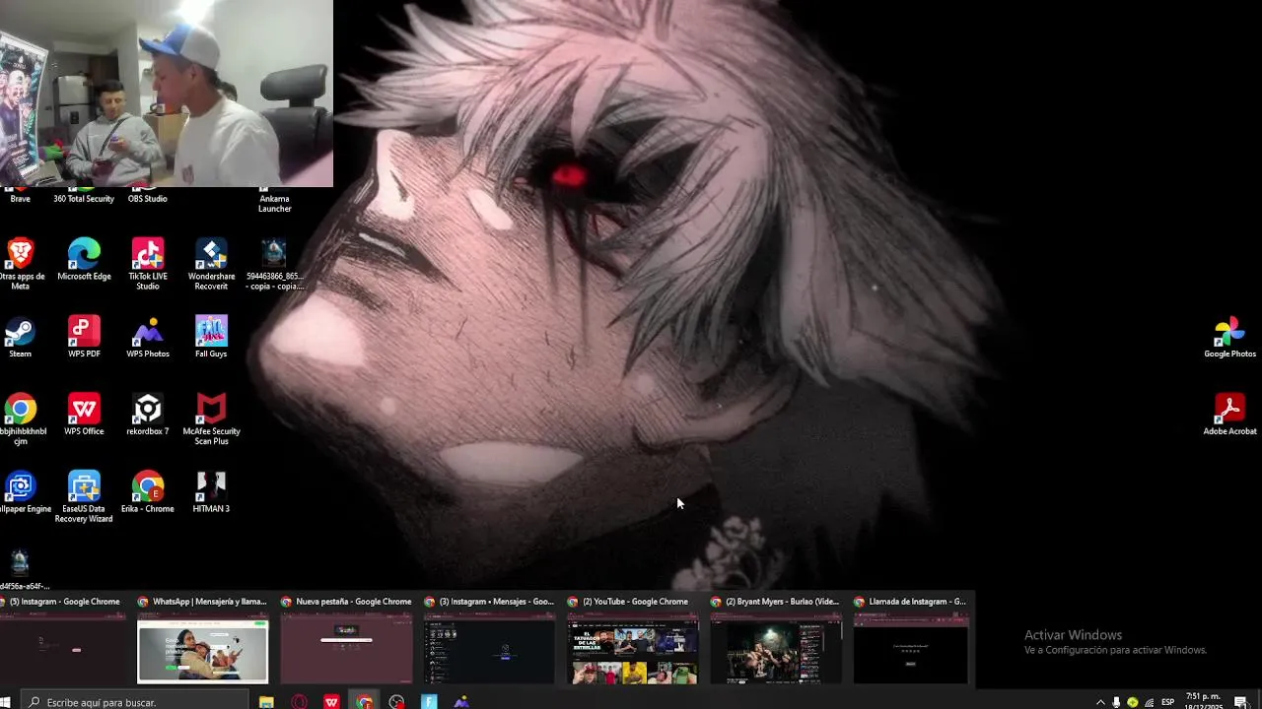
Task: Open OBS Studio from the taskbar
Action: point(396,702)
